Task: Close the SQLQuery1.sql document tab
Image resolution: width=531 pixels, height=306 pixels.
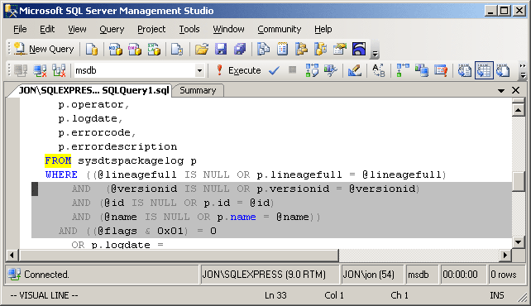Action: 516,90
